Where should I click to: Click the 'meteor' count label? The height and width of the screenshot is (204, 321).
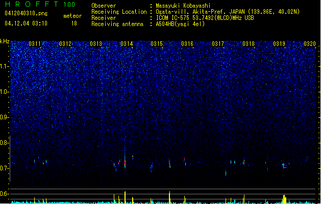72,16
